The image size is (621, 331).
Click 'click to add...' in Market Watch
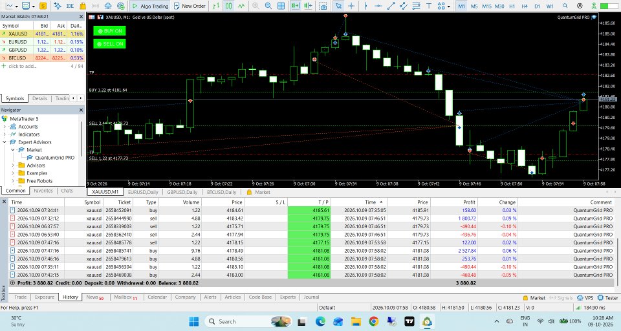[x=22, y=66]
